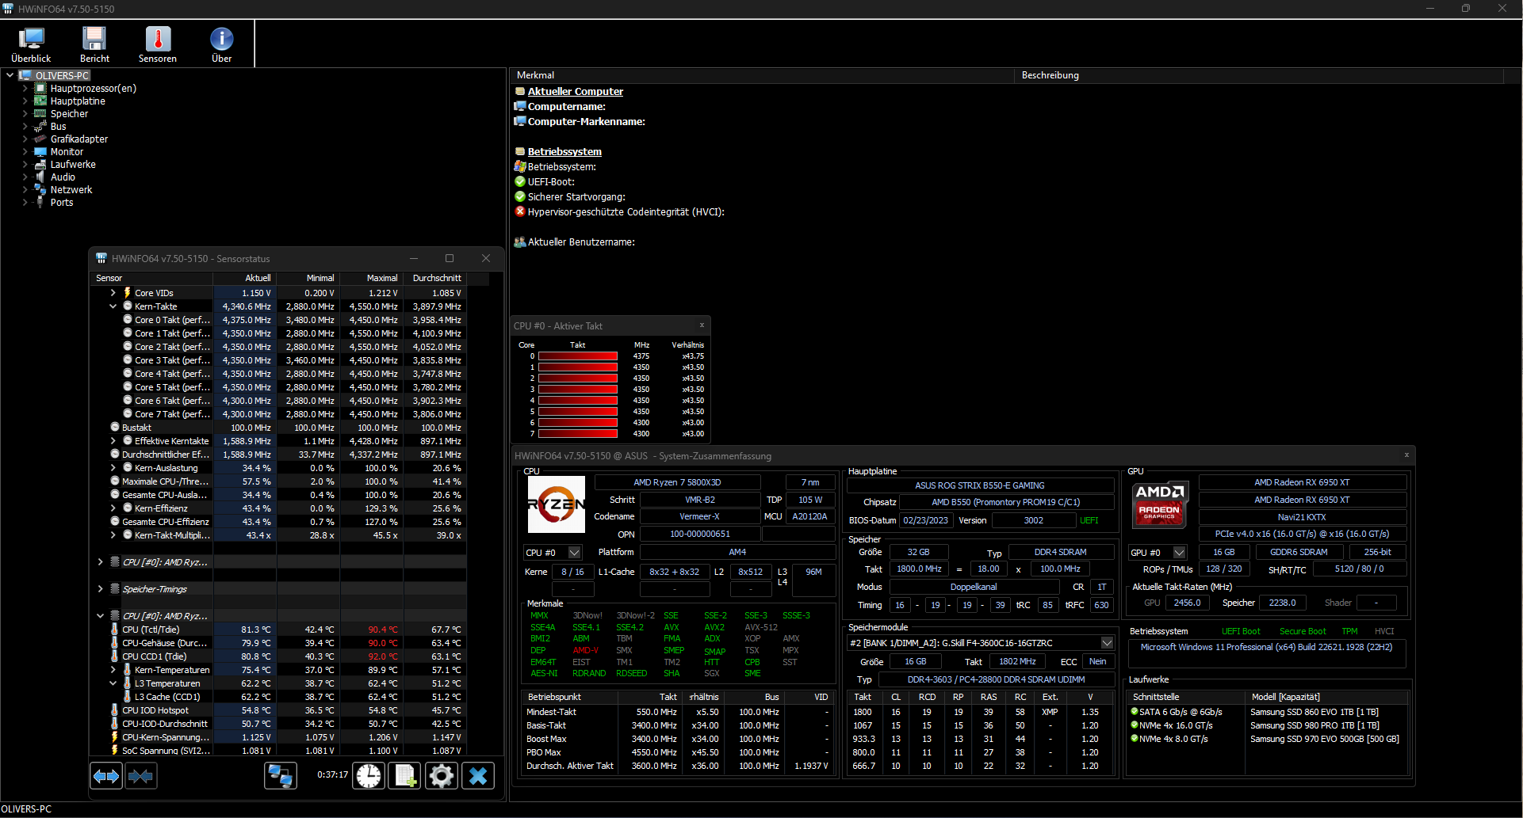The width and height of the screenshot is (1523, 818).
Task: Expand the Core VIDs sensor row
Action: [x=113, y=293]
